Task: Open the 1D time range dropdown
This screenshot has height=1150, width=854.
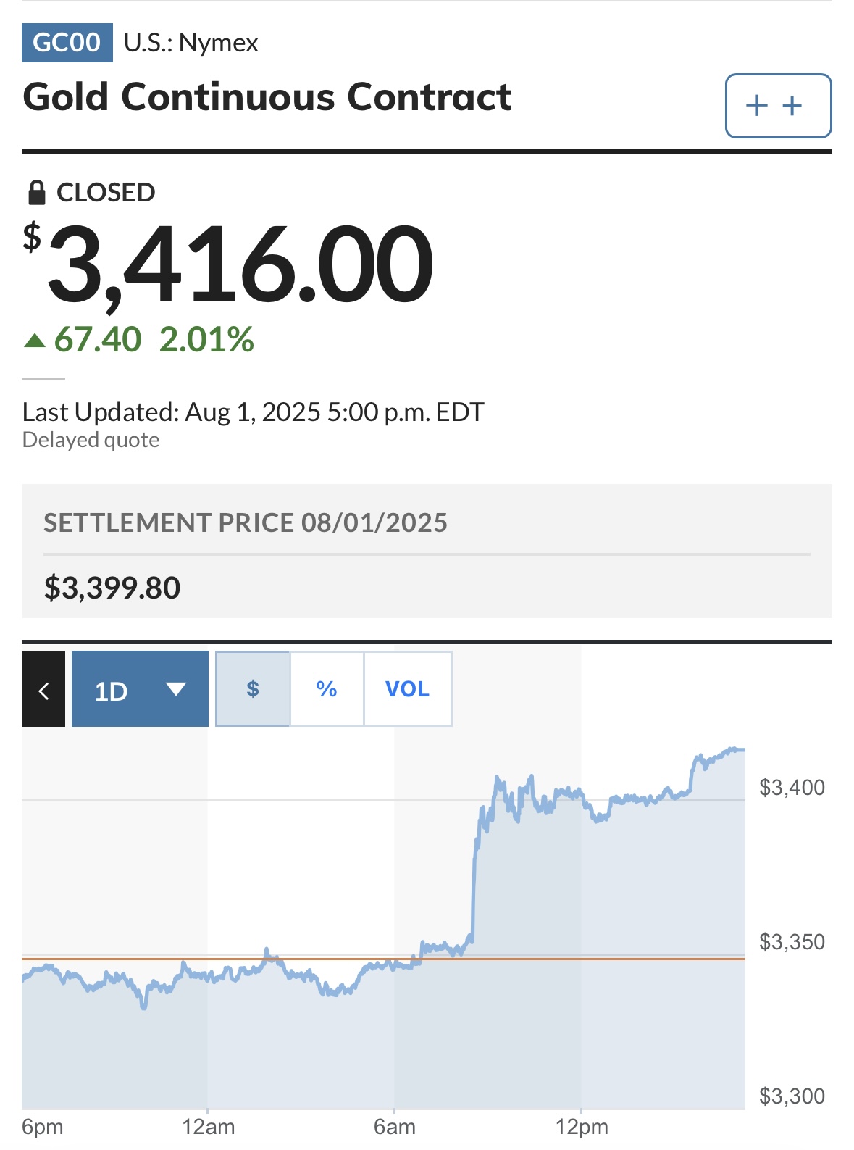Action: point(141,689)
